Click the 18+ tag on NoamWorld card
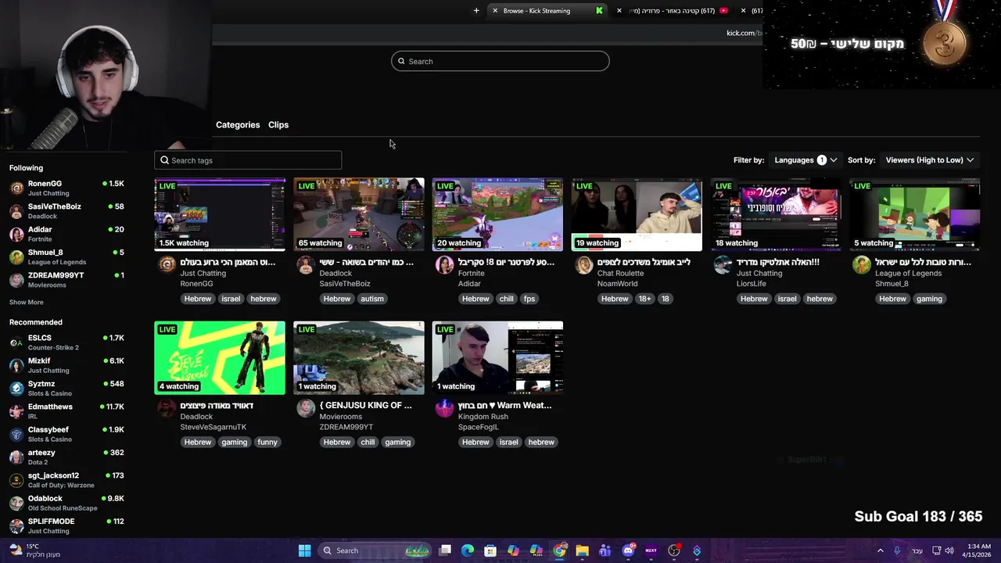 tap(644, 299)
